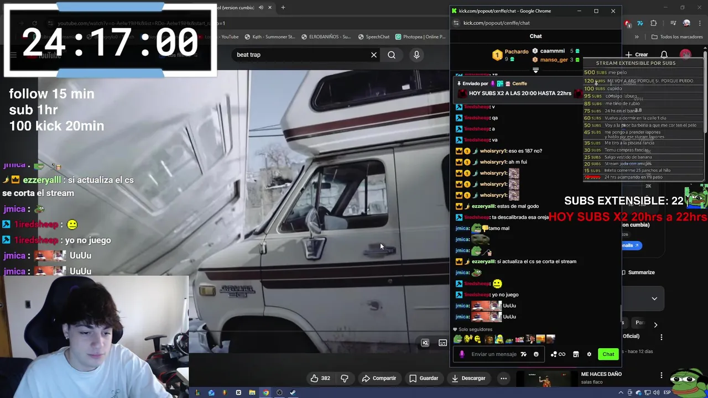
Task: Like the YouTube video with 382 likes
Action: 320,378
